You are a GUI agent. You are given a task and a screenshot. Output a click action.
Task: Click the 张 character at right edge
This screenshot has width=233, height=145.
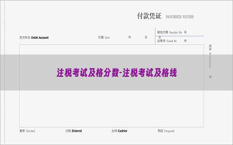[210, 77]
